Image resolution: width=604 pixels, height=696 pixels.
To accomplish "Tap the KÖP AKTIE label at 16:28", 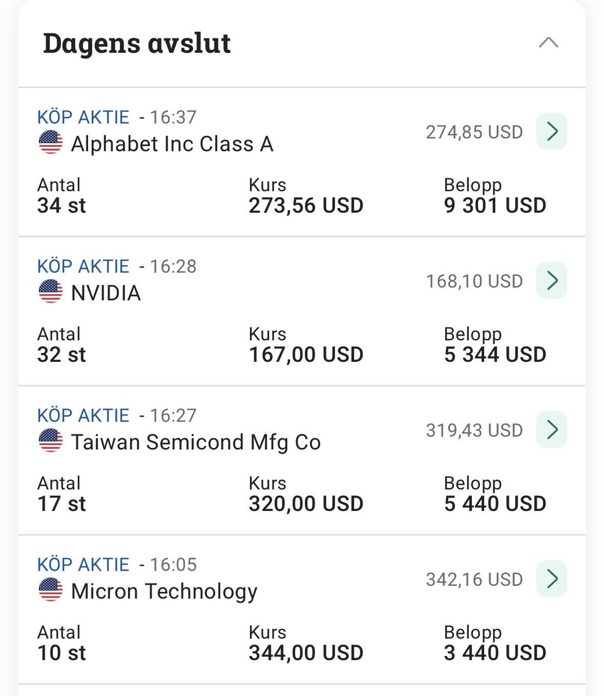I will coord(83,266).
